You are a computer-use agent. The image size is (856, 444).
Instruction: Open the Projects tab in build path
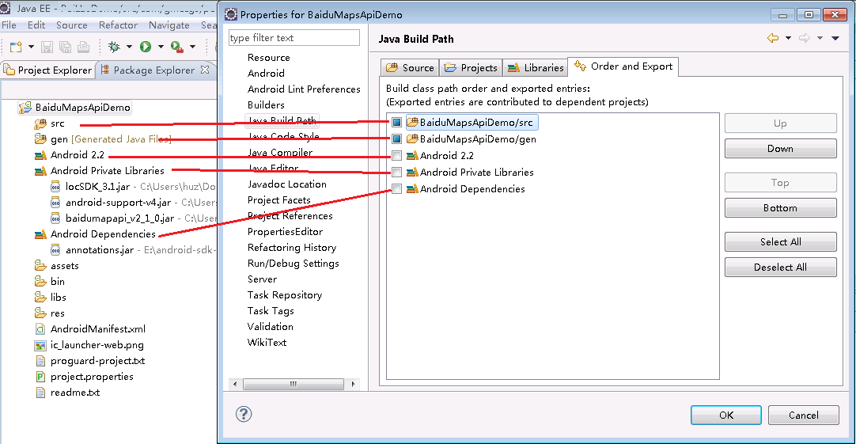472,68
